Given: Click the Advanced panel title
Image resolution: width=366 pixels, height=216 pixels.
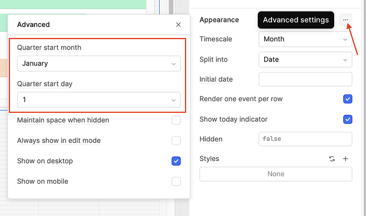Looking at the screenshot, I should (33, 25).
